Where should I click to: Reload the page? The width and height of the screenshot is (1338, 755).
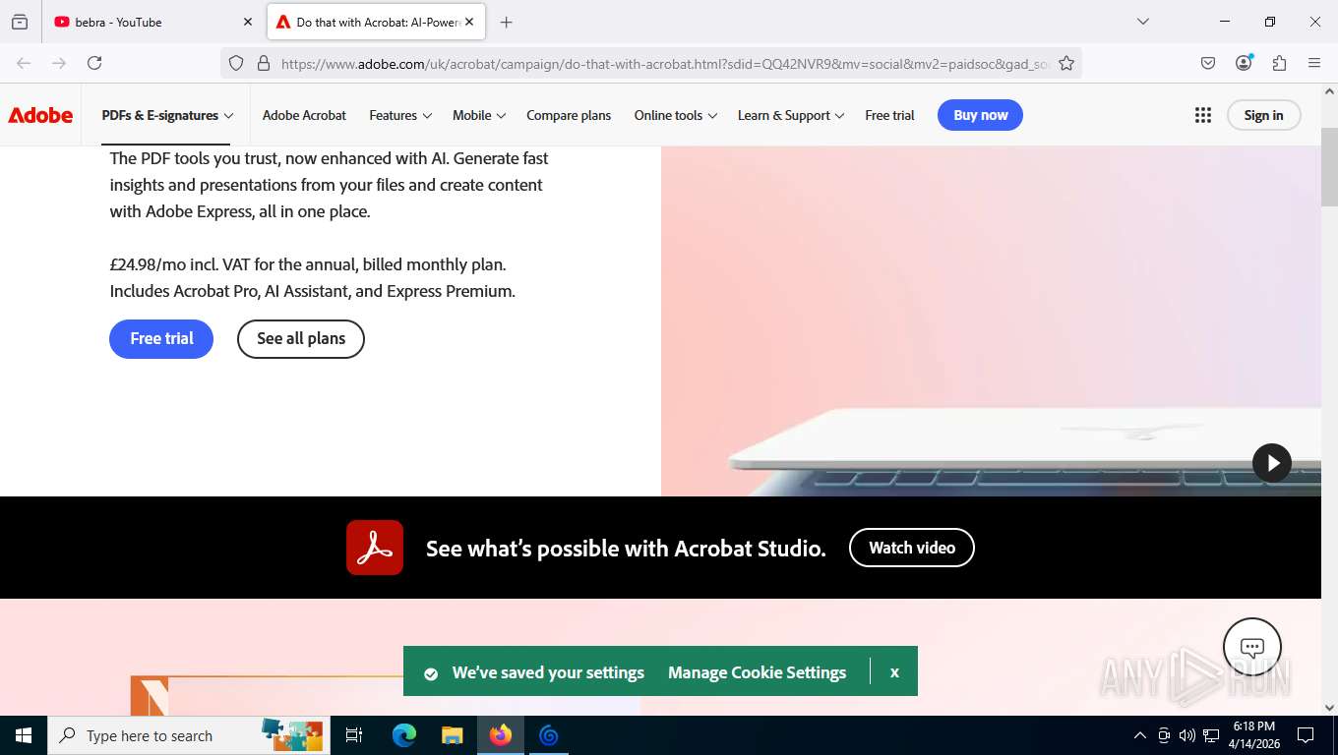94,63
